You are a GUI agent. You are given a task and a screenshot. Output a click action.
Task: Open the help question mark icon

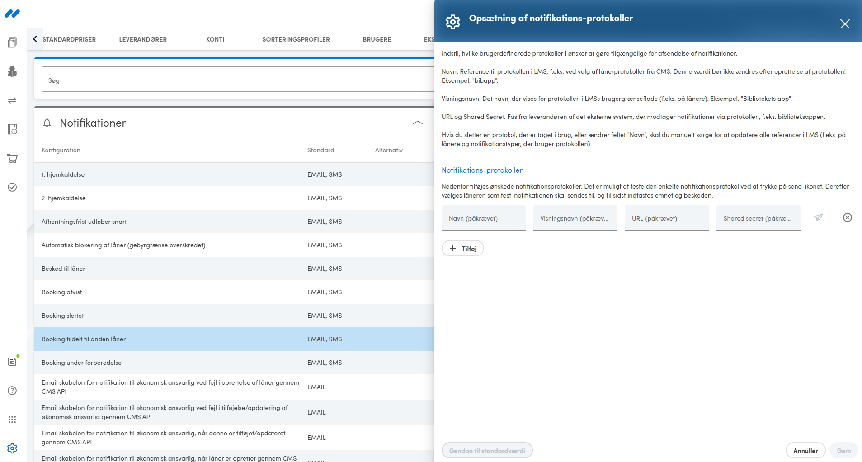pos(12,391)
